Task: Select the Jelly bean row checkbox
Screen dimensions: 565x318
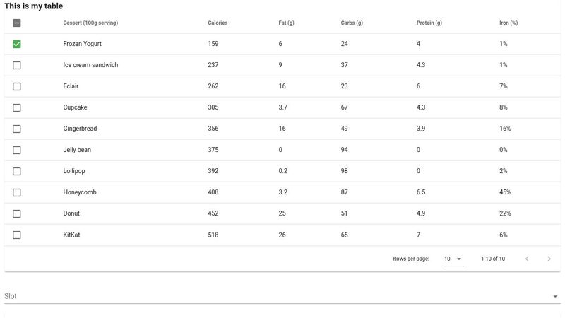Action: [x=17, y=150]
